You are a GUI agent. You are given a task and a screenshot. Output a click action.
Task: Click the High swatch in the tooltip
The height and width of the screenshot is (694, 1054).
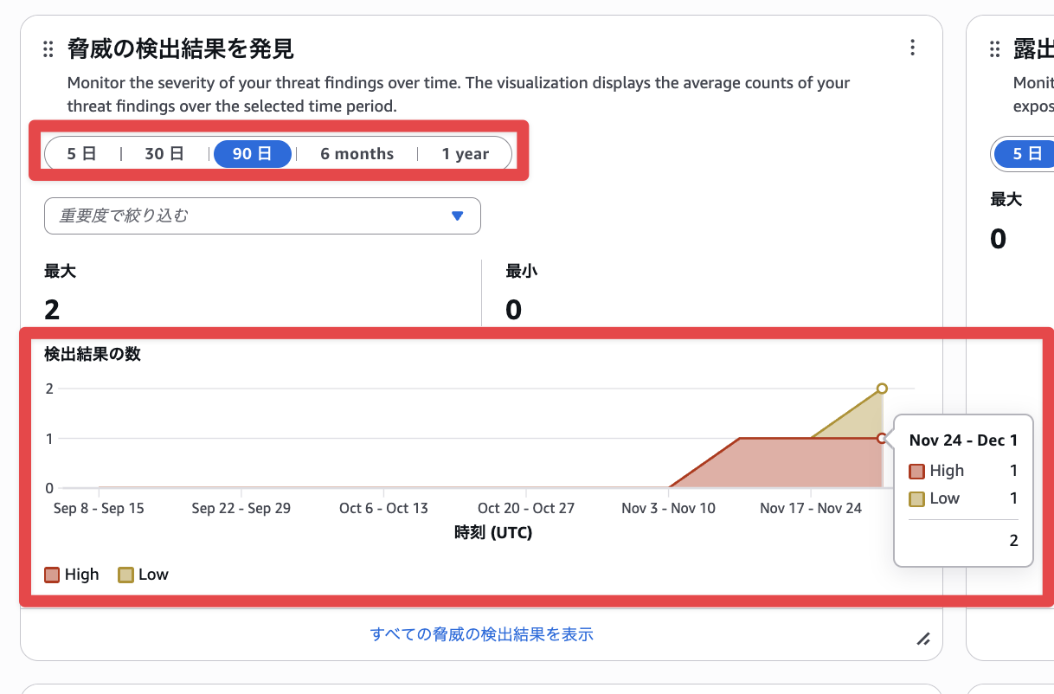click(917, 472)
